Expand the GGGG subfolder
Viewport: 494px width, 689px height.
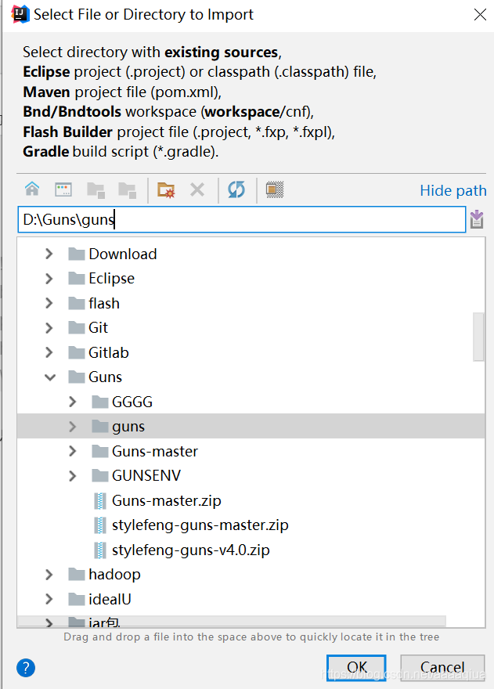tap(73, 402)
